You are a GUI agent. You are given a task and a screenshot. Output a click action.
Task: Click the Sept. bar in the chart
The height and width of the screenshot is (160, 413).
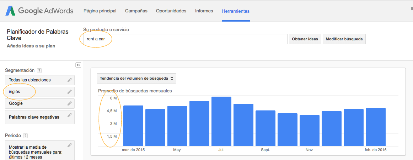pyautogui.click(x=265, y=128)
